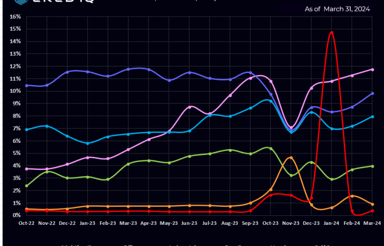The width and height of the screenshot is (384, 246).
Task: Select the green line data point at Mar-24
Action: pos(372,166)
